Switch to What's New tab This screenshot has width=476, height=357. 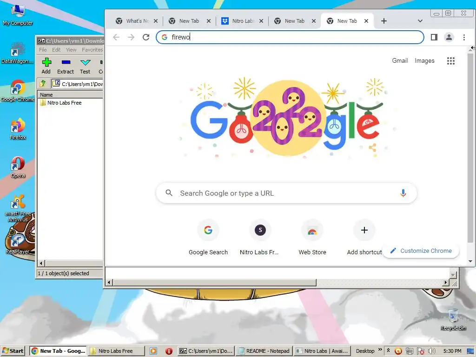tap(132, 21)
